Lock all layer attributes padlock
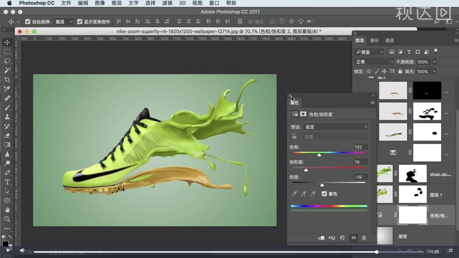Screen dimensions: 459x258 pyautogui.click(x=400, y=72)
